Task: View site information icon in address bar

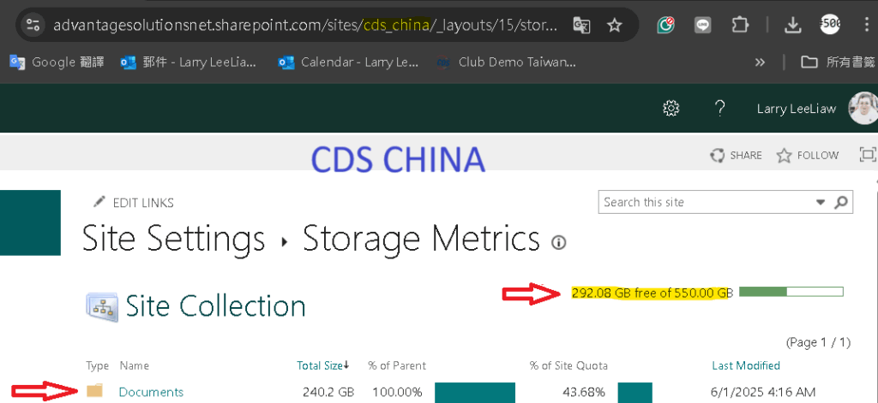Action: (x=33, y=25)
